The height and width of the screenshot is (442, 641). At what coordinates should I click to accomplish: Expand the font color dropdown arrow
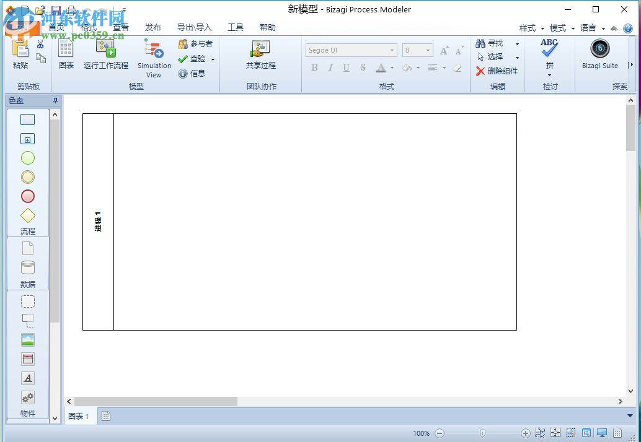click(392, 68)
